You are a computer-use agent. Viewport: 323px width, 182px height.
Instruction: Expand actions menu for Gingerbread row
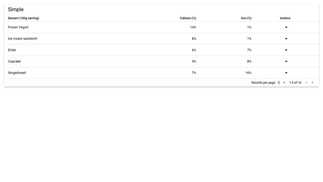(x=286, y=73)
